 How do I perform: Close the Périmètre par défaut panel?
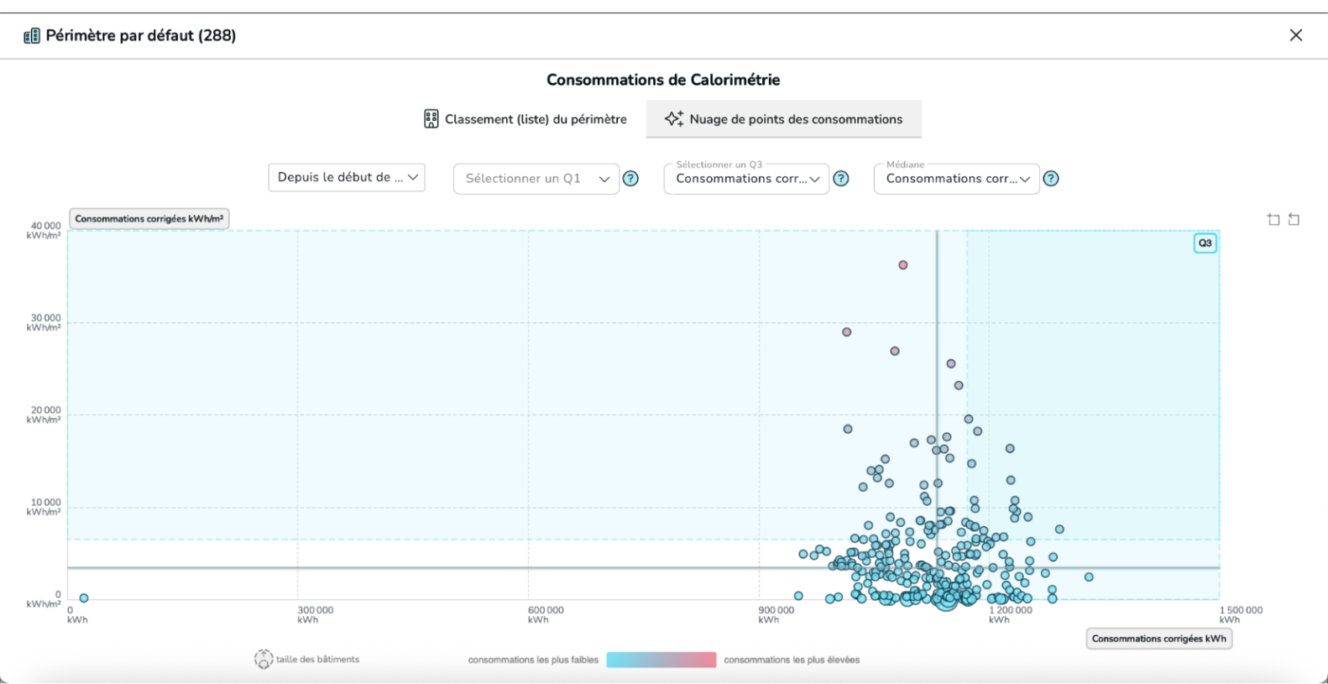pos(1296,35)
